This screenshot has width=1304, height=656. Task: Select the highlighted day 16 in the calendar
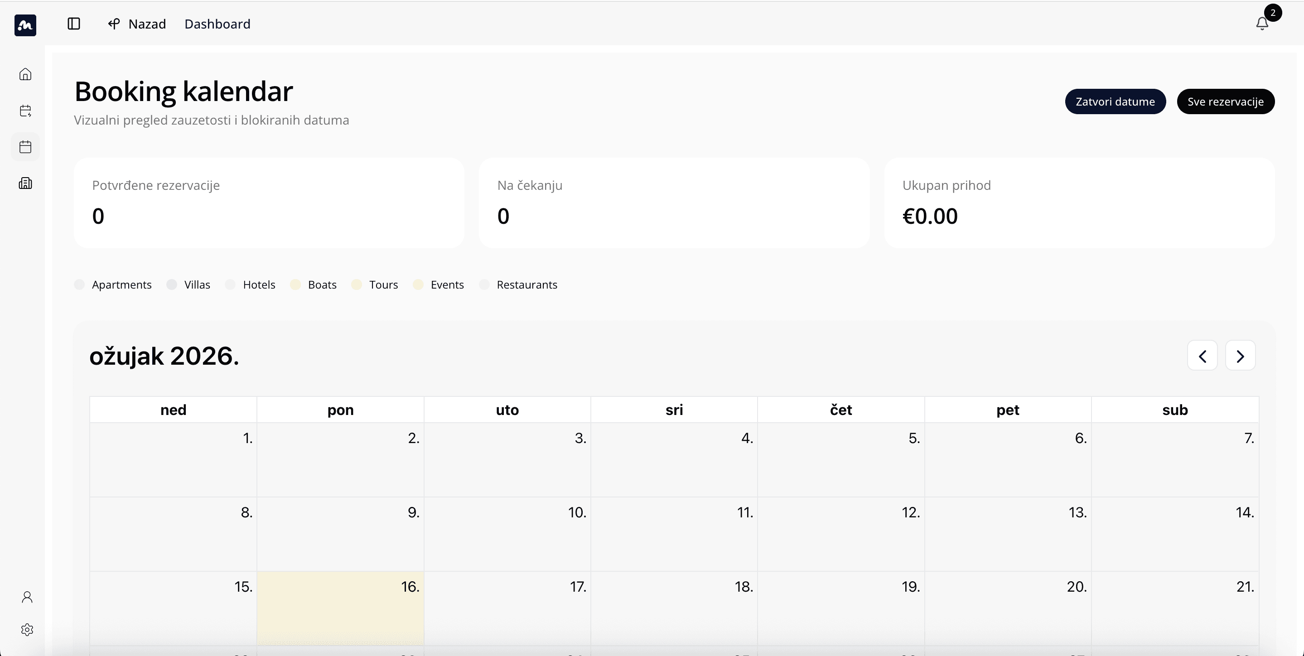(x=340, y=608)
